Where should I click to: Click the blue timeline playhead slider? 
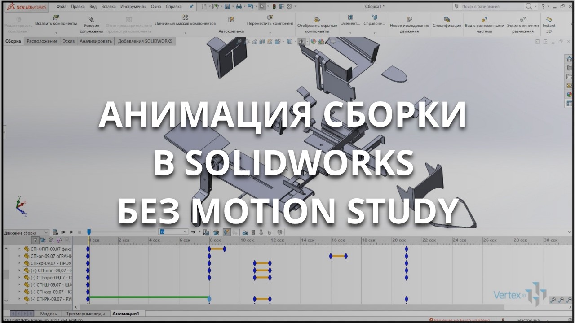pyautogui.click(x=89, y=232)
